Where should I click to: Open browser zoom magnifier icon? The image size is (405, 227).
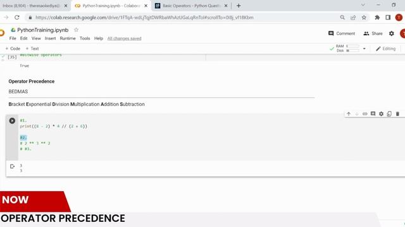coord(342,18)
